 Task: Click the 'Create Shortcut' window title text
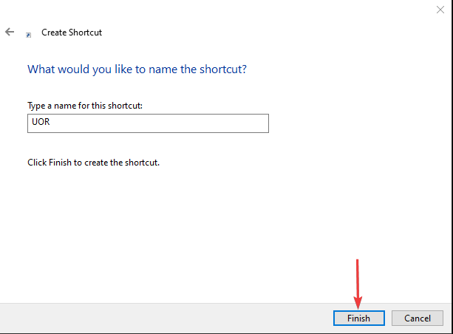(x=72, y=33)
